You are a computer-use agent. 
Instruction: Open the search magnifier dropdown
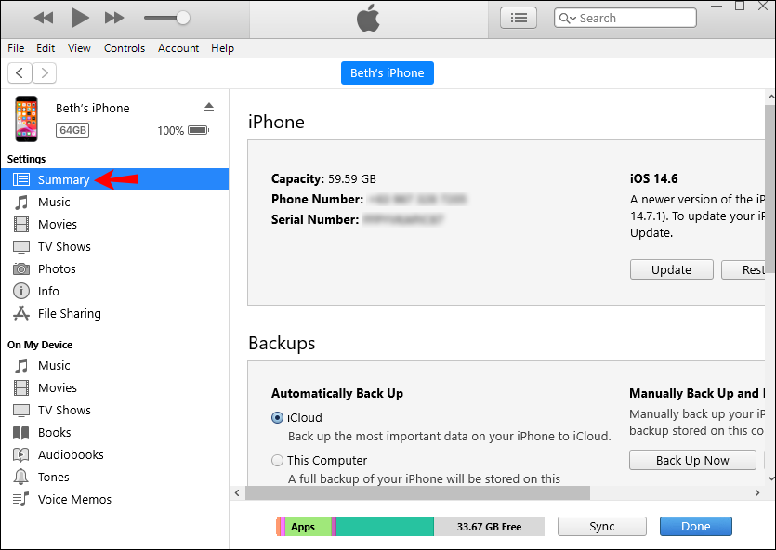[567, 19]
